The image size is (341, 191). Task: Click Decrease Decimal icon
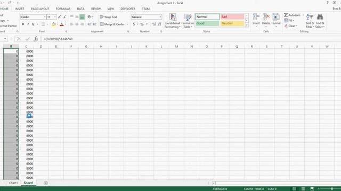coord(160,24)
